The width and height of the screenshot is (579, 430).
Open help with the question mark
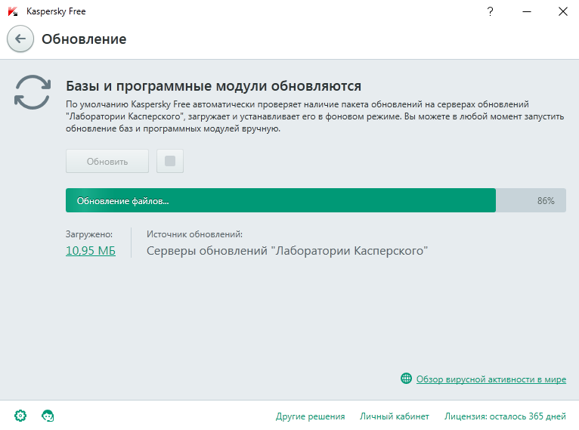[x=490, y=11]
